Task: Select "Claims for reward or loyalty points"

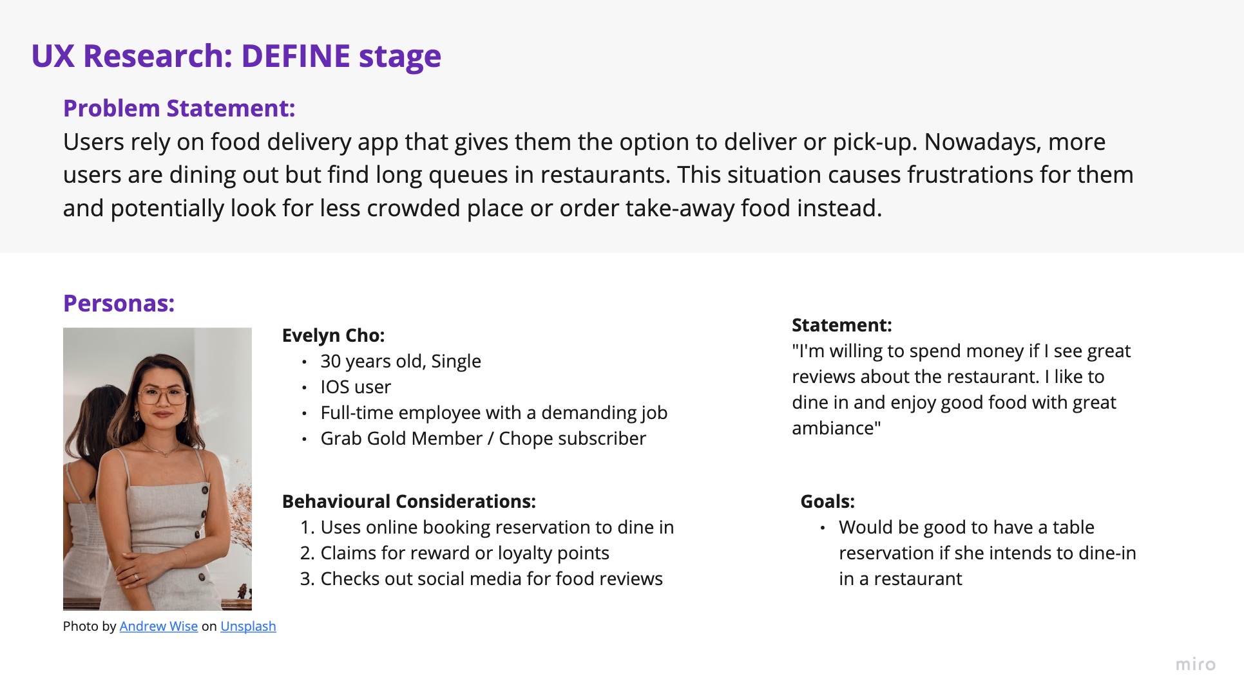Action: [464, 553]
